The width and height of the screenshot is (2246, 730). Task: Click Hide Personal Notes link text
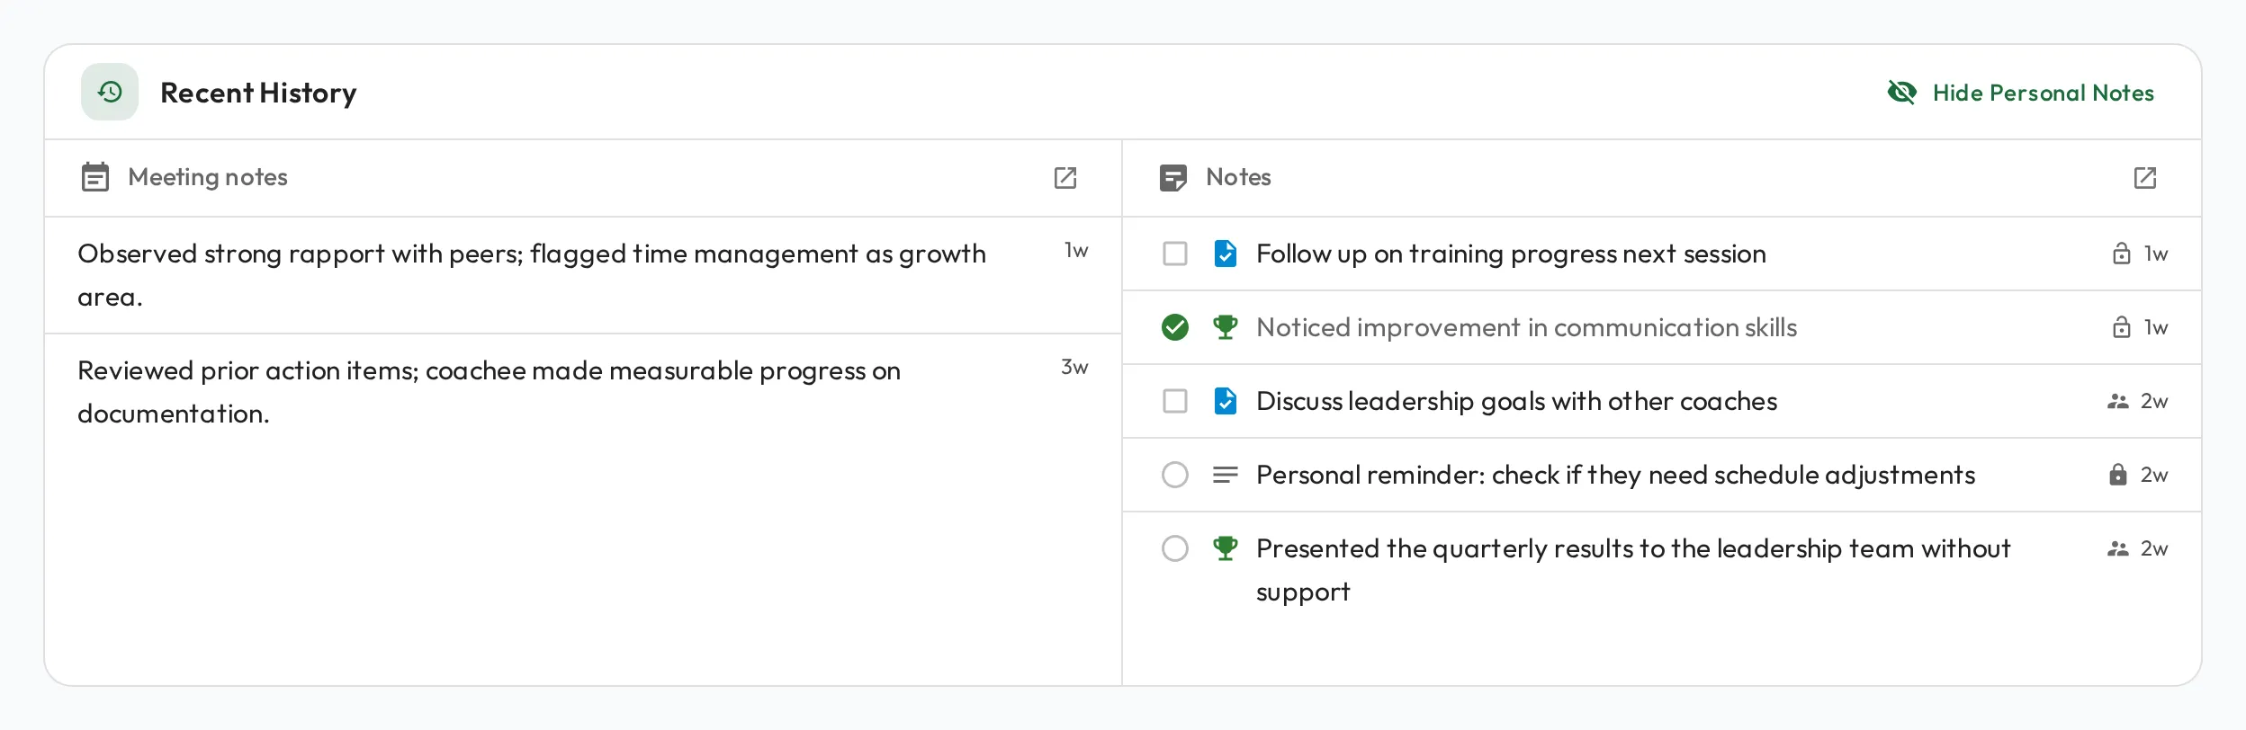point(2044,93)
